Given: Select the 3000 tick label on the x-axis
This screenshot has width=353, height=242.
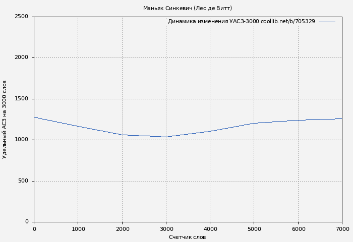Looking at the screenshot, I should click(166, 229).
